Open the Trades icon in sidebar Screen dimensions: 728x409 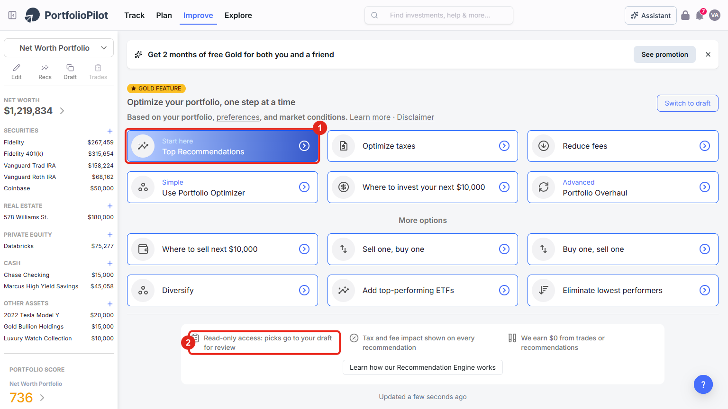[x=98, y=72]
